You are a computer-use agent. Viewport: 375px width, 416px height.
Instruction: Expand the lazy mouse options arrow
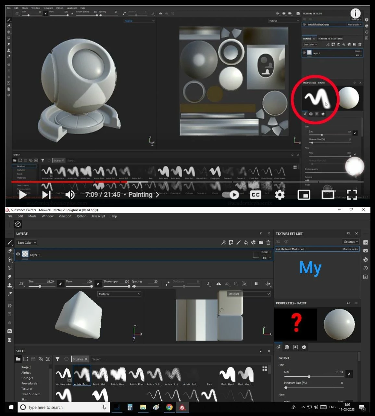(x=208, y=284)
